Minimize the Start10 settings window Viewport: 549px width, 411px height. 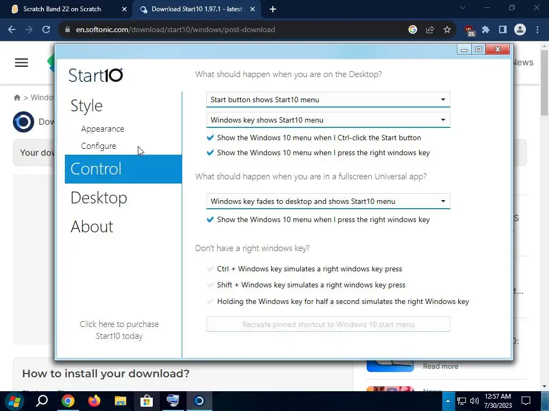pos(464,49)
